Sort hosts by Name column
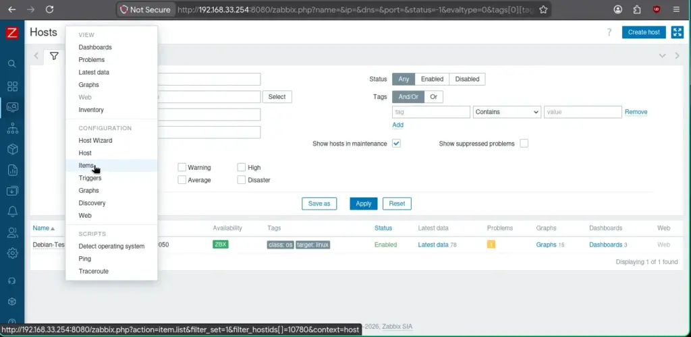 coord(43,228)
